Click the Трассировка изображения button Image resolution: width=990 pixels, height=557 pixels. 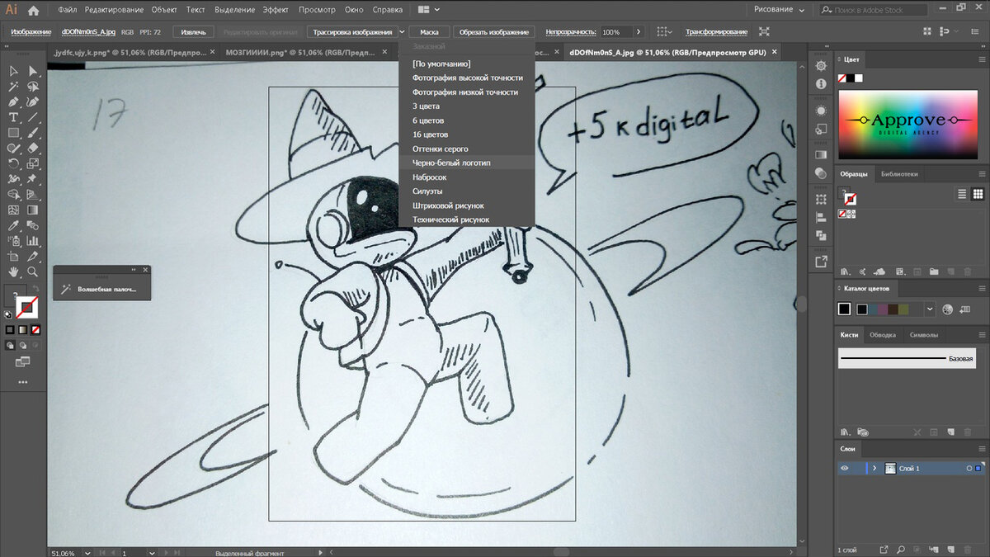(x=352, y=31)
